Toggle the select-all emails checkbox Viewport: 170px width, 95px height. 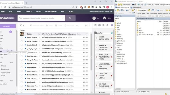(21, 25)
